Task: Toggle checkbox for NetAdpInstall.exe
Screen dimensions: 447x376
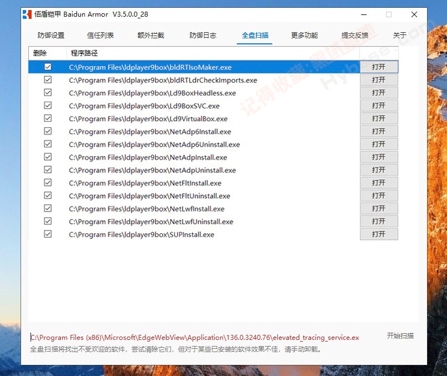Action: (x=48, y=157)
